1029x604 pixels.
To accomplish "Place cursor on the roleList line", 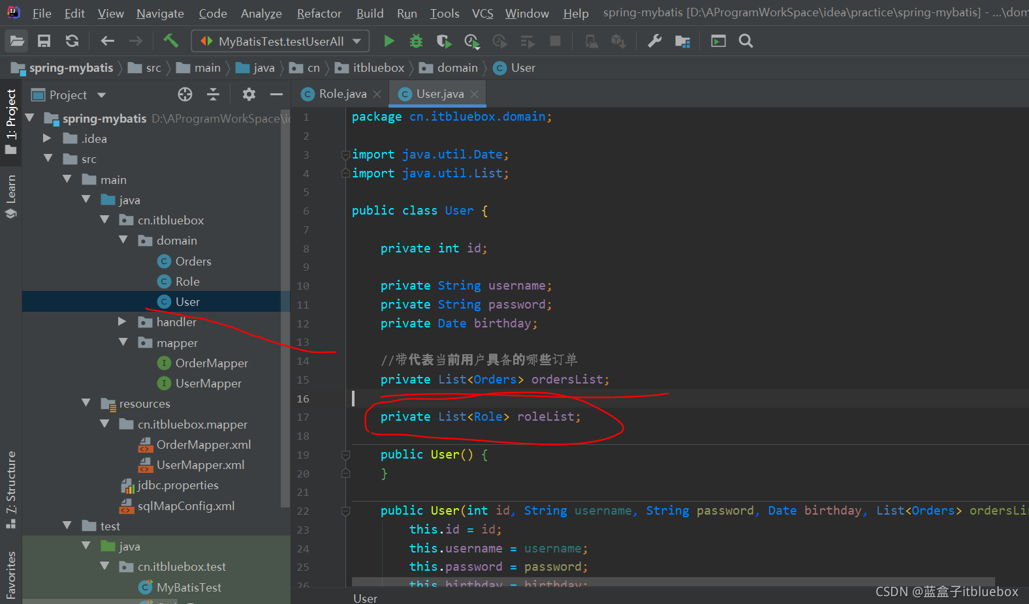I will (x=480, y=417).
